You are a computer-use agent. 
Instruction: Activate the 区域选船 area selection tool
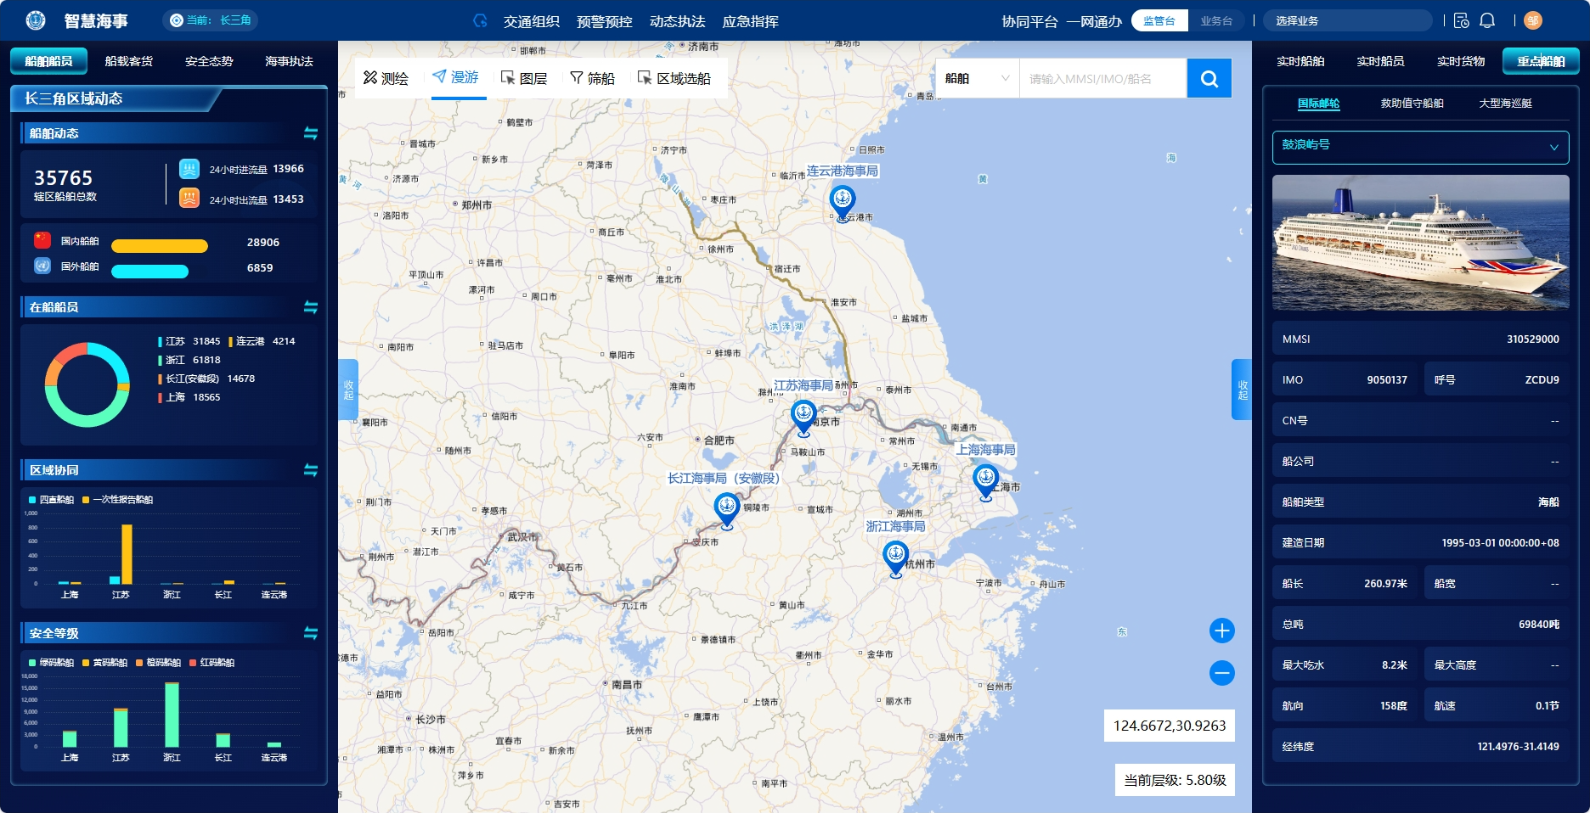pyautogui.click(x=674, y=78)
